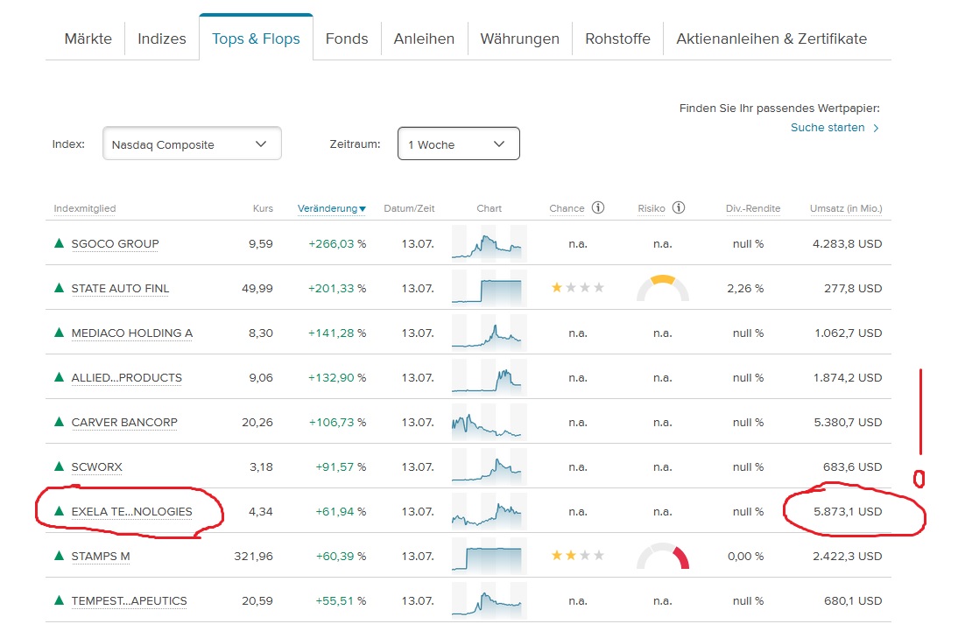Switch to the Rohstoffe tab
Screen dimensions: 958x624
(617, 39)
